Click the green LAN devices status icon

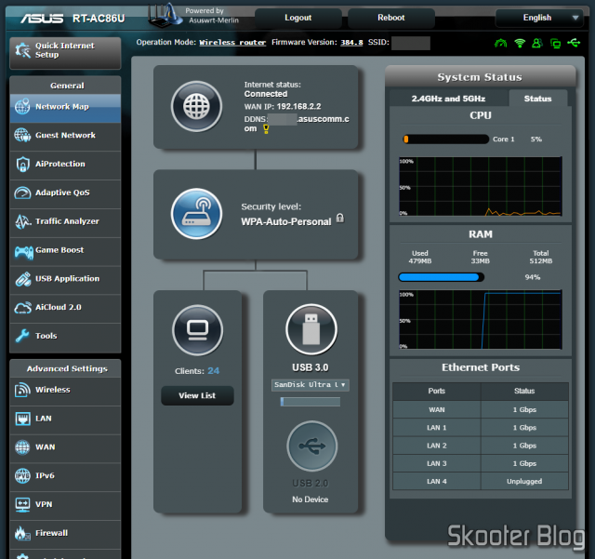(556, 44)
